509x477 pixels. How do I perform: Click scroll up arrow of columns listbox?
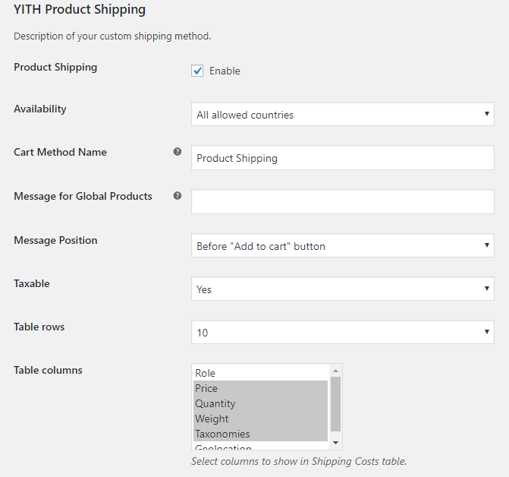(336, 370)
